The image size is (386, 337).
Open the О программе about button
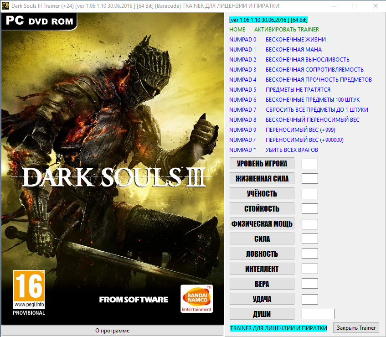click(112, 331)
